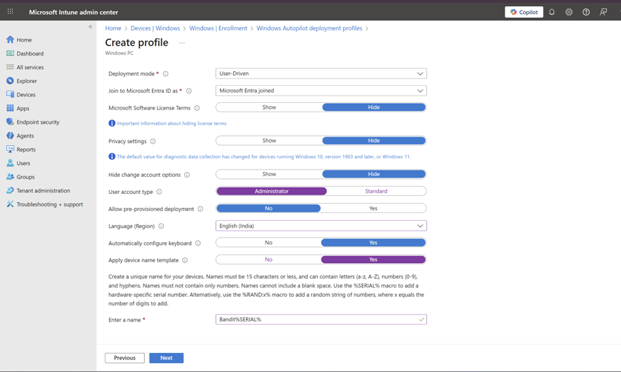The height and width of the screenshot is (372, 621).
Task: Click the feedback icon in header
Action: click(603, 12)
